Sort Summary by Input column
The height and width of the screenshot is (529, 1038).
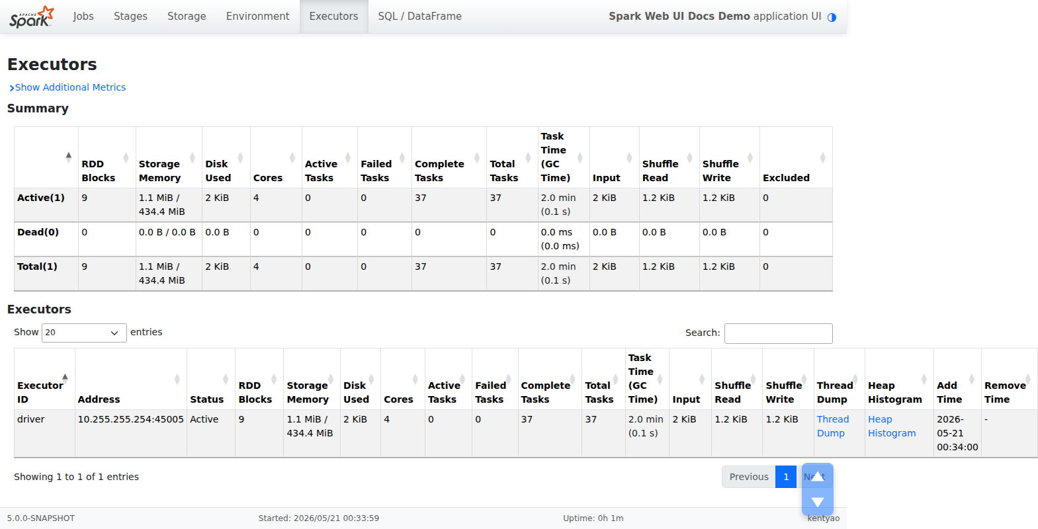pos(615,157)
